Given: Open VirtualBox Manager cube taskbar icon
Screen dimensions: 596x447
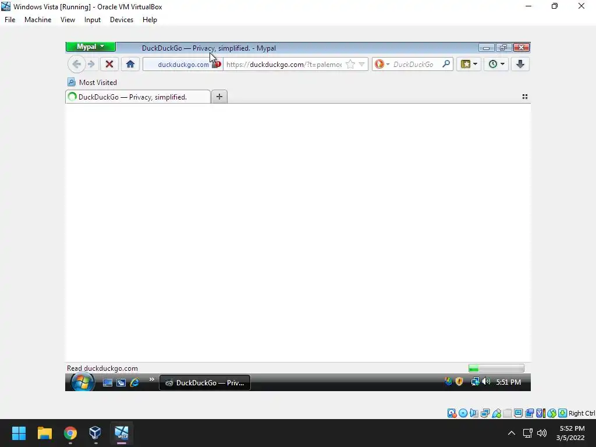Looking at the screenshot, I should coord(95,433).
